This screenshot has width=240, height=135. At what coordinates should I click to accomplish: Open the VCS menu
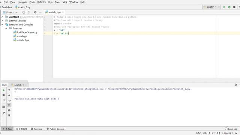[64, 2]
